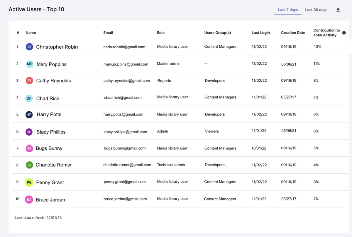This screenshot has width=352, height=237.
Task: Select the Contribution to Total Activity header
Action: 327,33
